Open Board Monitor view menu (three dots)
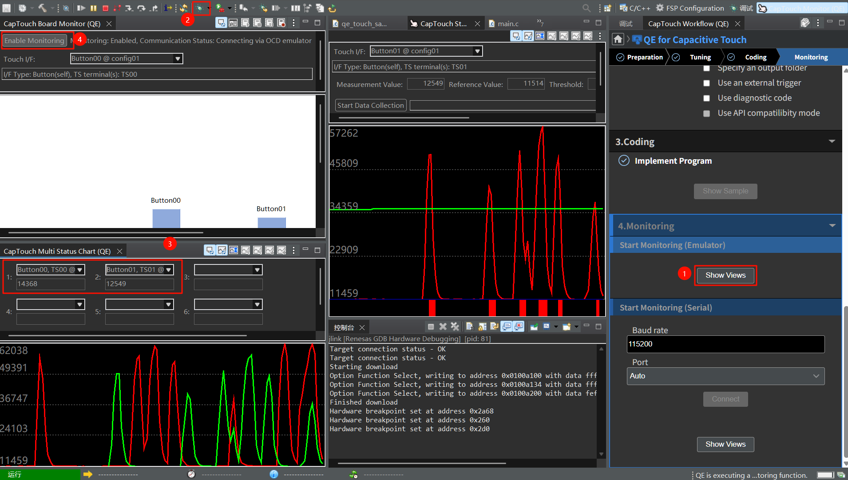Image resolution: width=848 pixels, height=480 pixels. click(x=293, y=23)
